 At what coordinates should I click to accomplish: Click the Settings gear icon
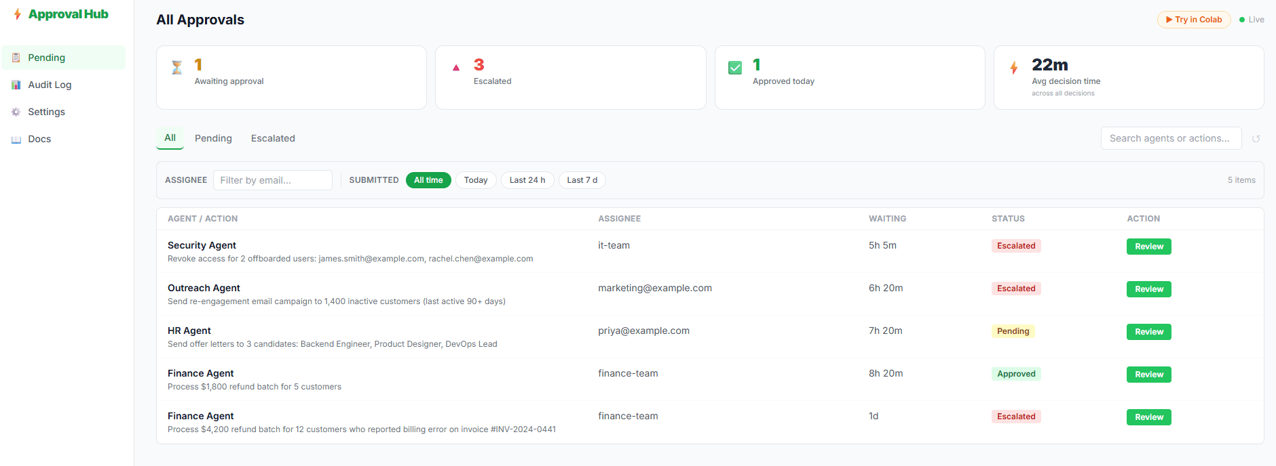click(16, 112)
